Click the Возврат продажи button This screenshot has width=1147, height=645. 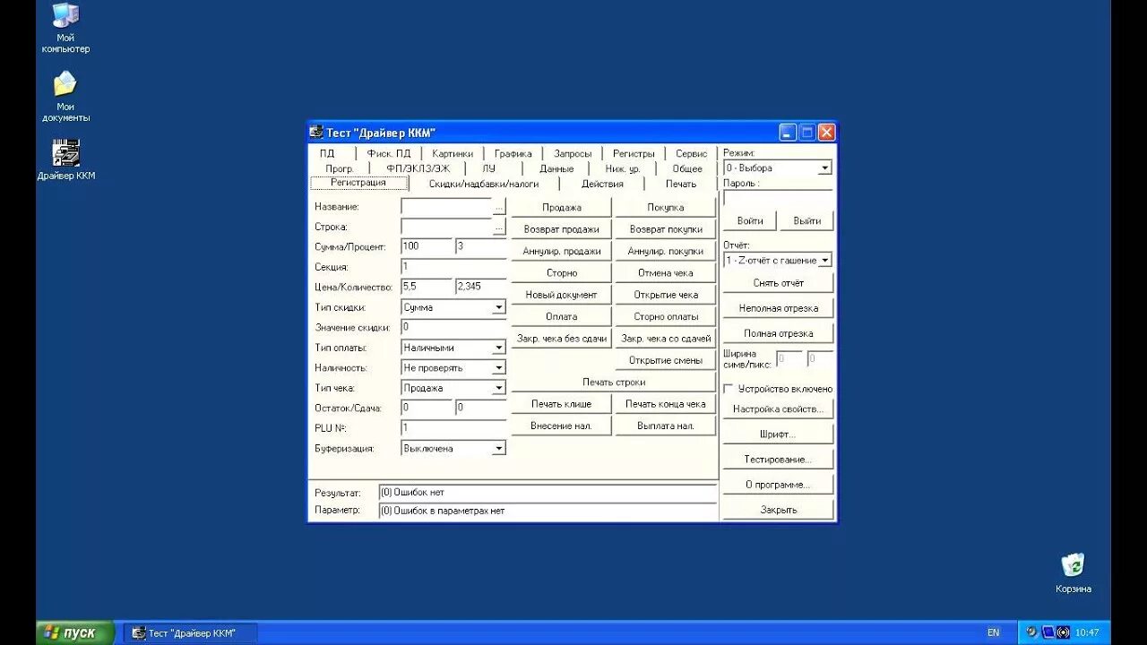pos(562,229)
